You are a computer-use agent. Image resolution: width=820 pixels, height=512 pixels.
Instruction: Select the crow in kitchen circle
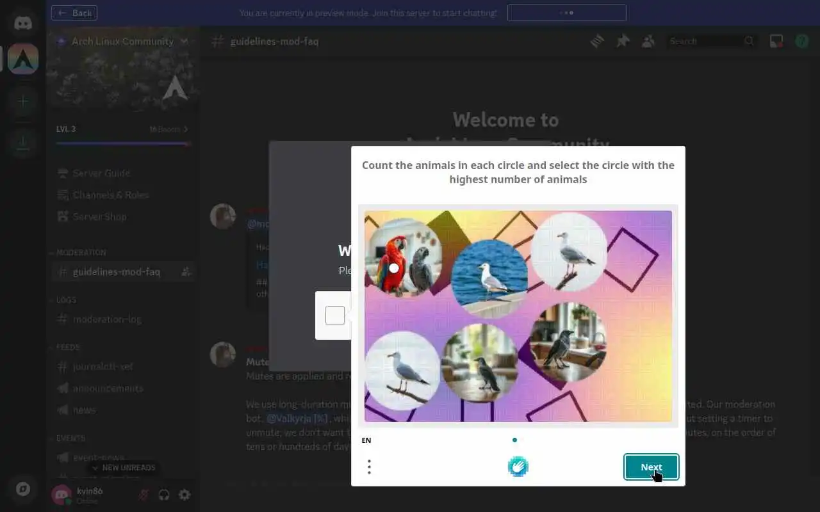(x=568, y=342)
